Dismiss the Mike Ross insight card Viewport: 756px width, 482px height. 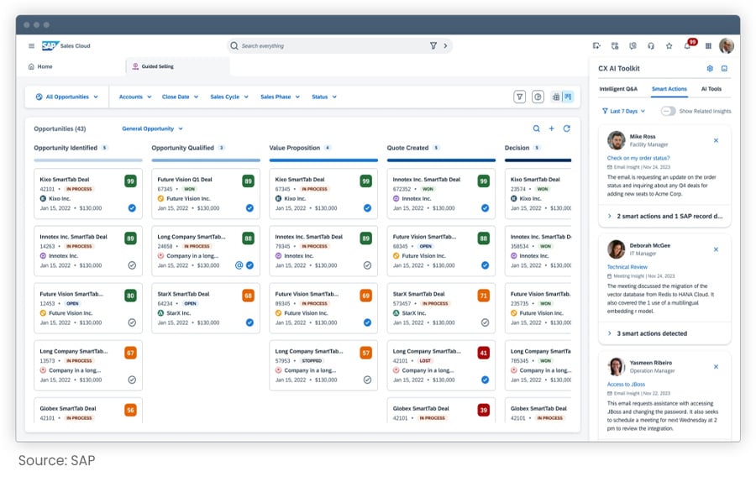[x=716, y=140]
